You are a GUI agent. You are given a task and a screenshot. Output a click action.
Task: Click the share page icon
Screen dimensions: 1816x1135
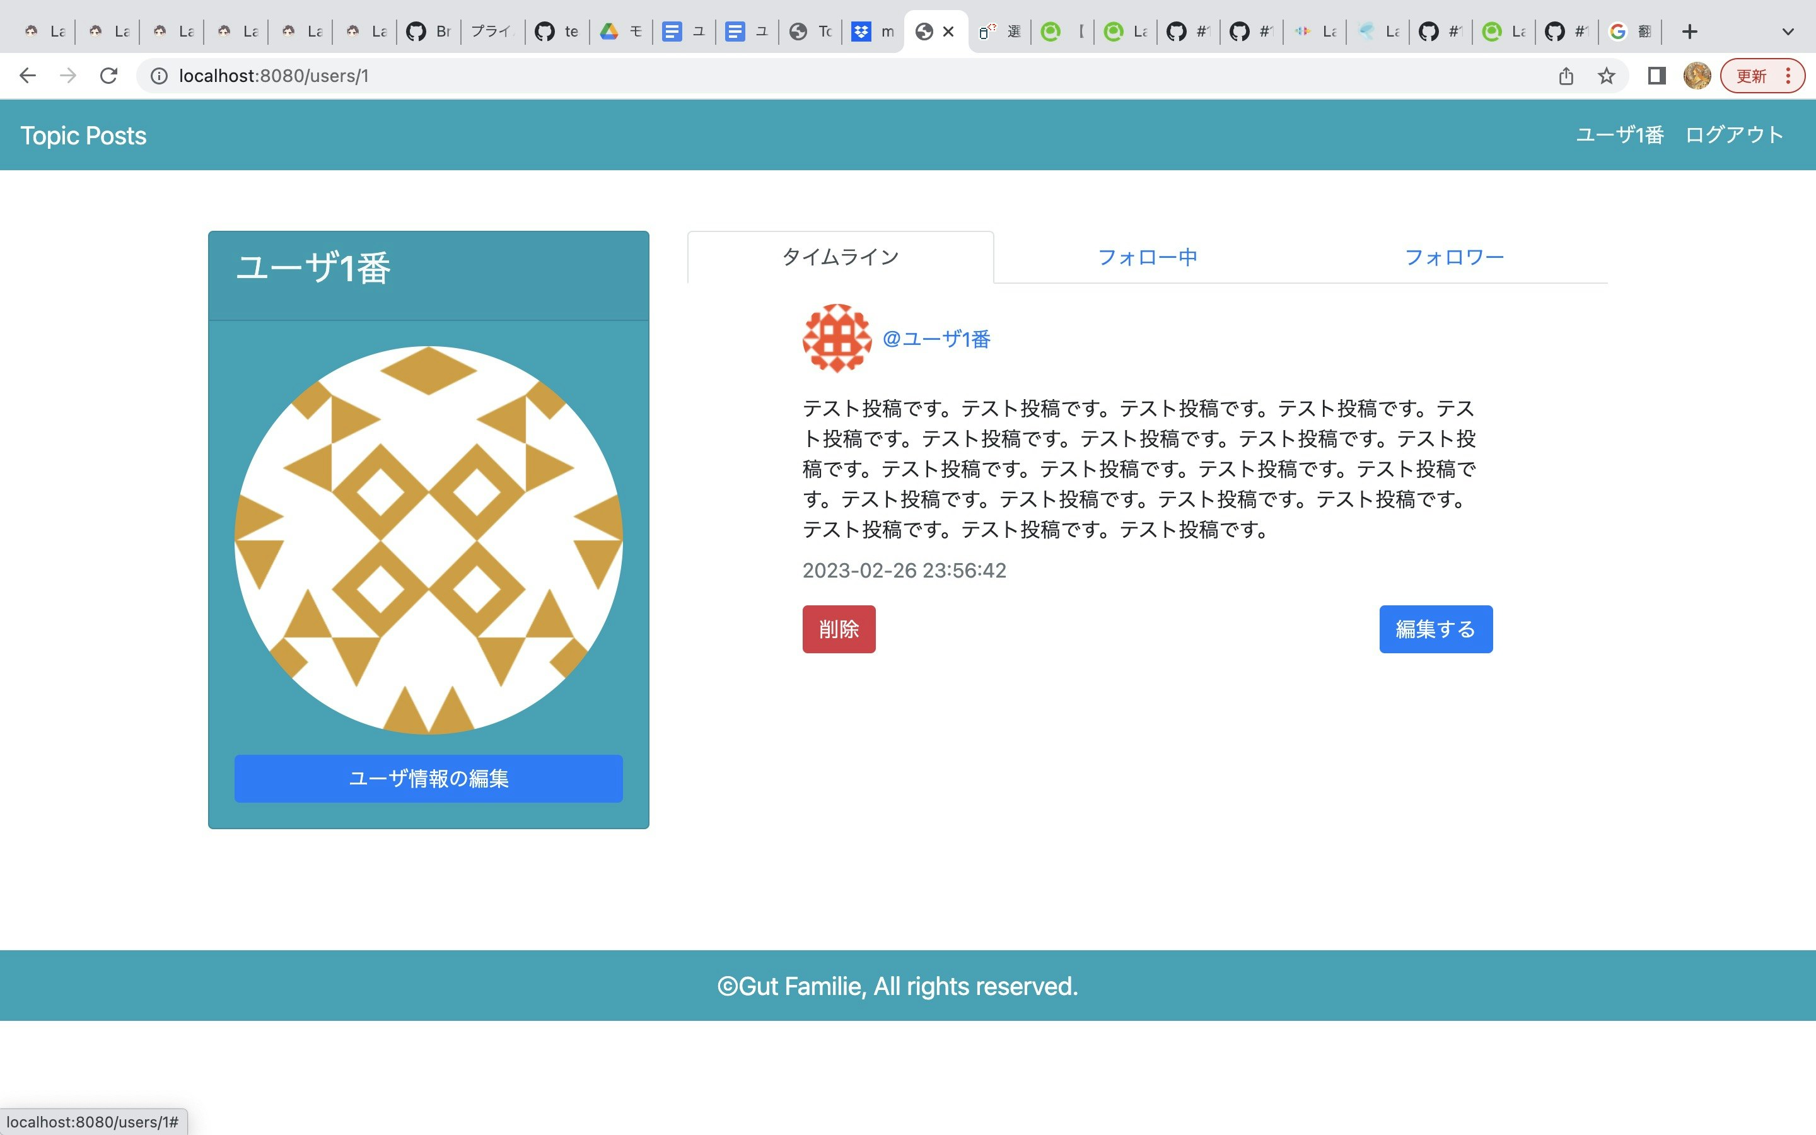(x=1566, y=76)
